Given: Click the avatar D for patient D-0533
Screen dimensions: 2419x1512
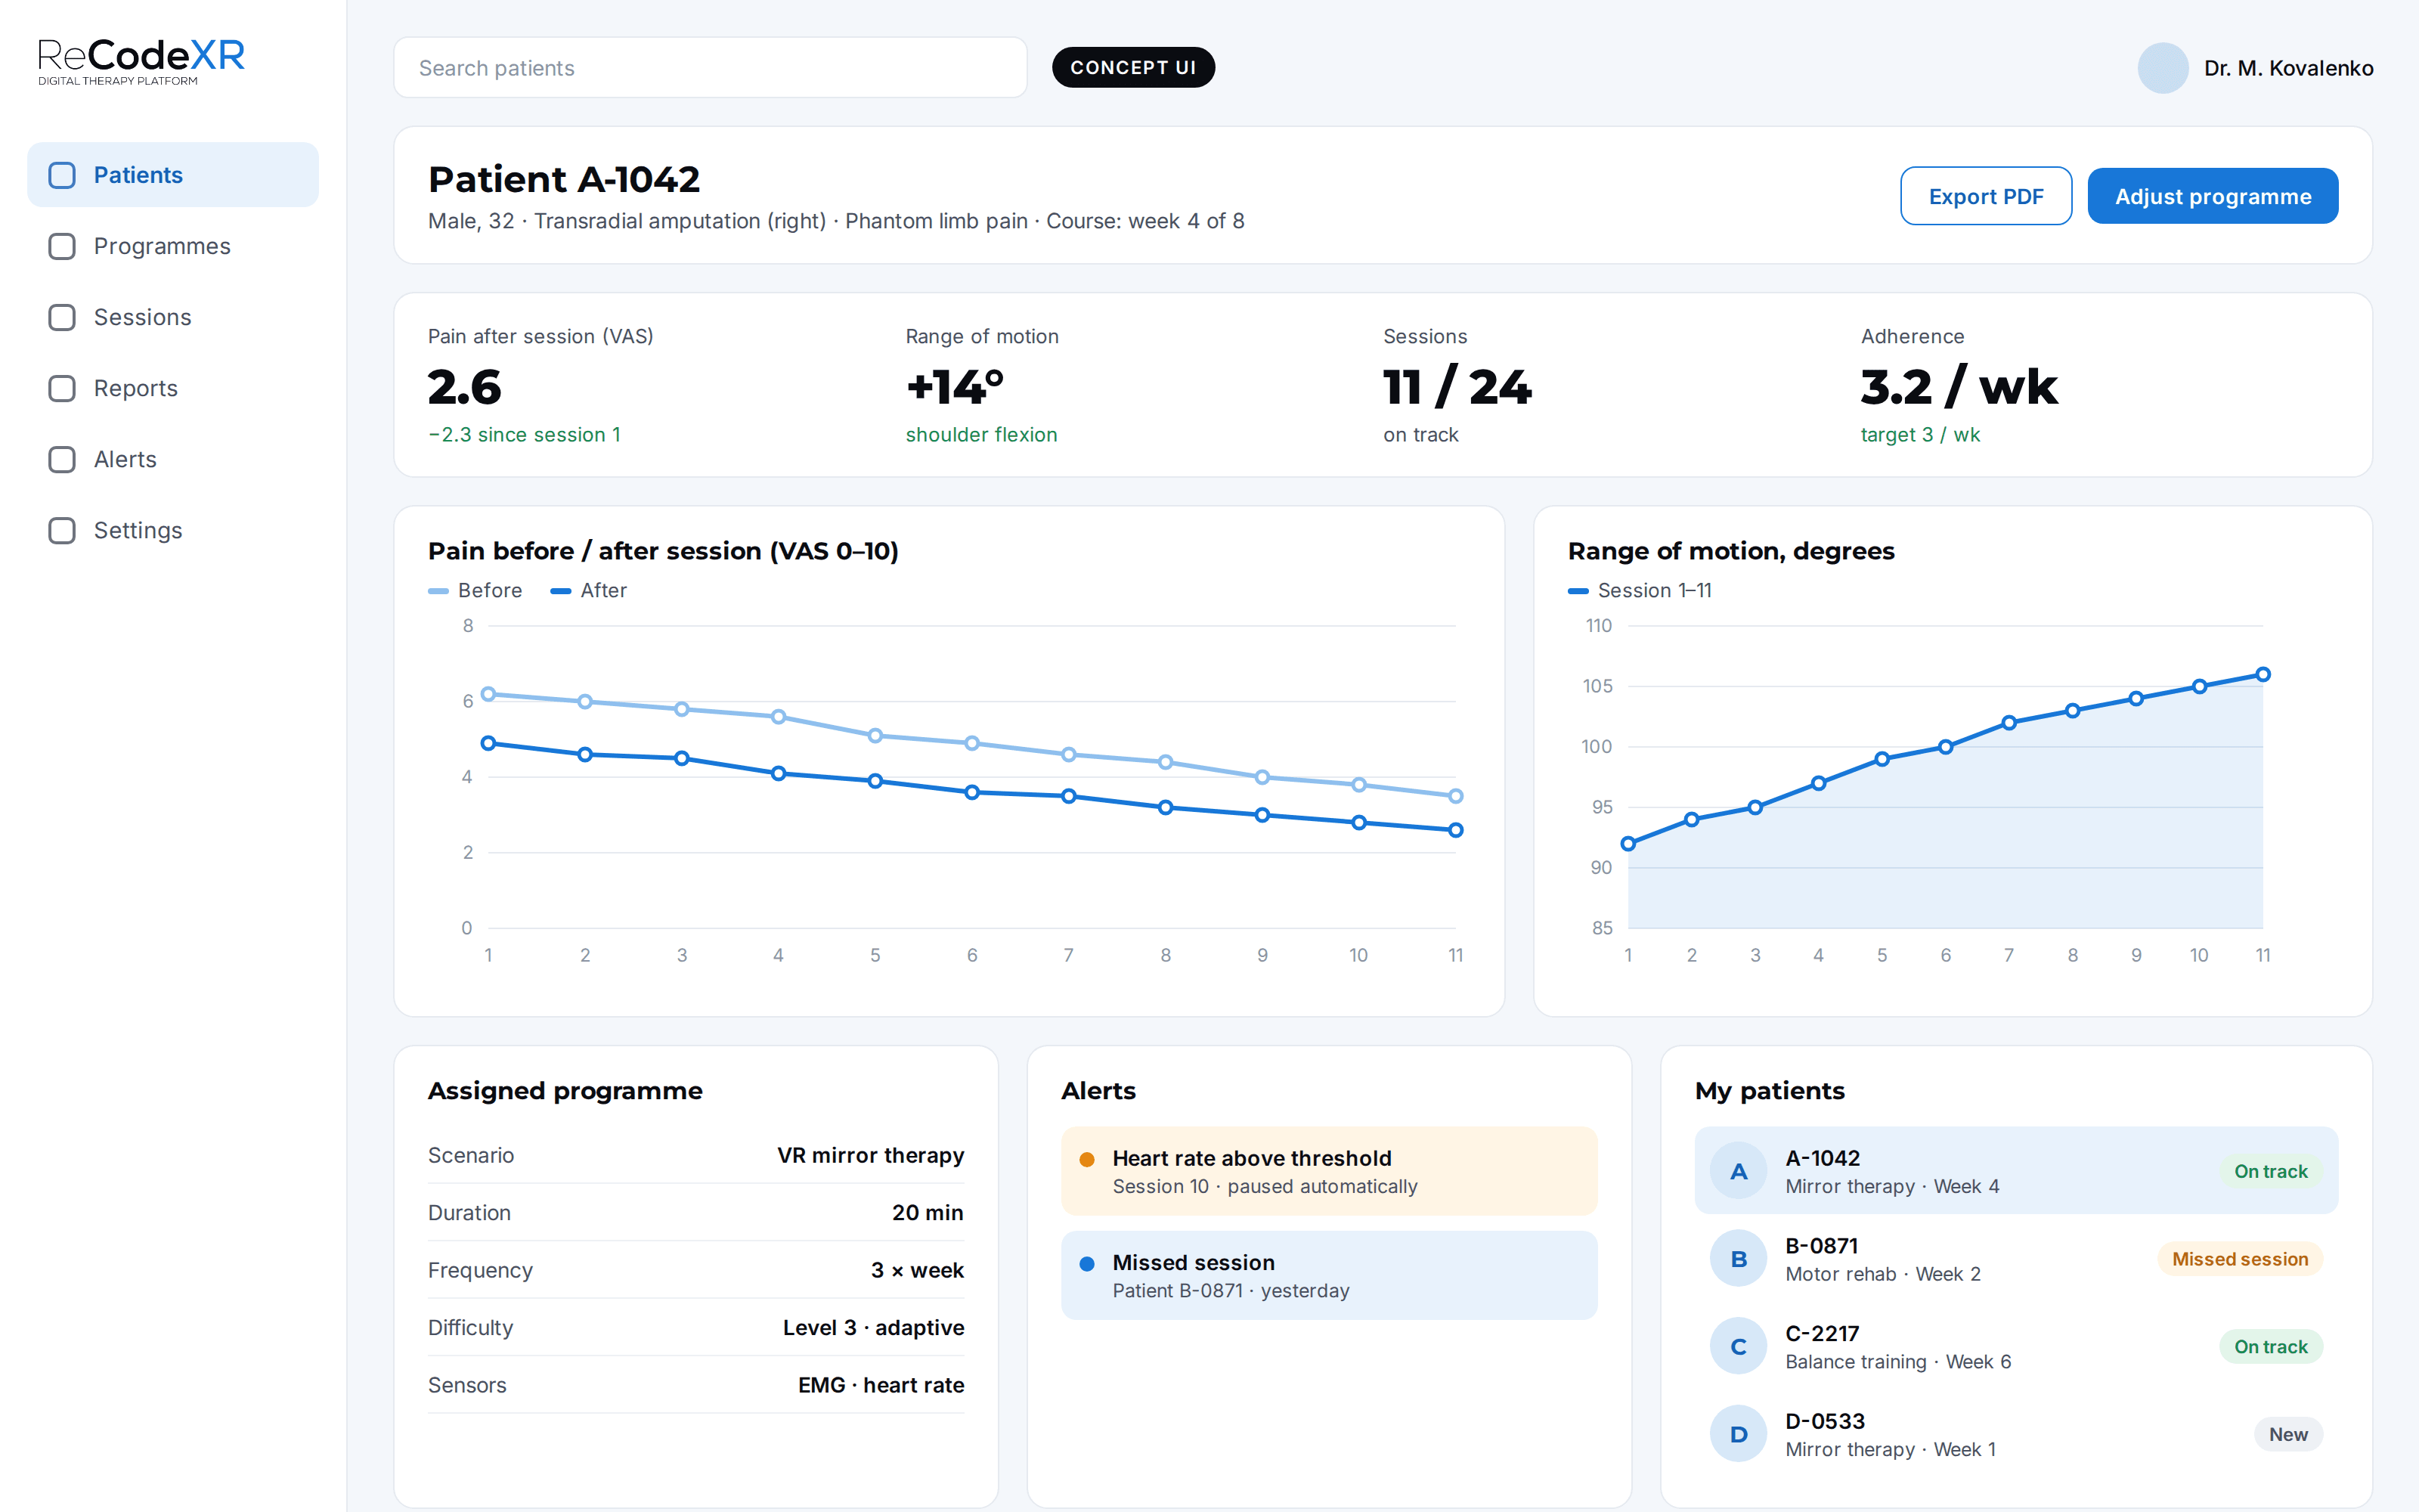Looking at the screenshot, I should tap(1739, 1434).
